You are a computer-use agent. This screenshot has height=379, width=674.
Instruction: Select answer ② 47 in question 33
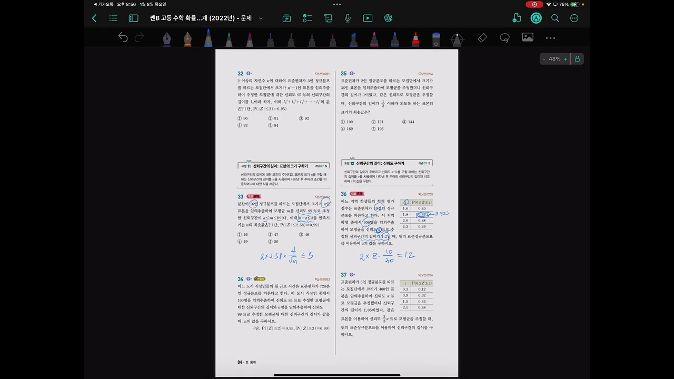pyautogui.click(x=273, y=234)
